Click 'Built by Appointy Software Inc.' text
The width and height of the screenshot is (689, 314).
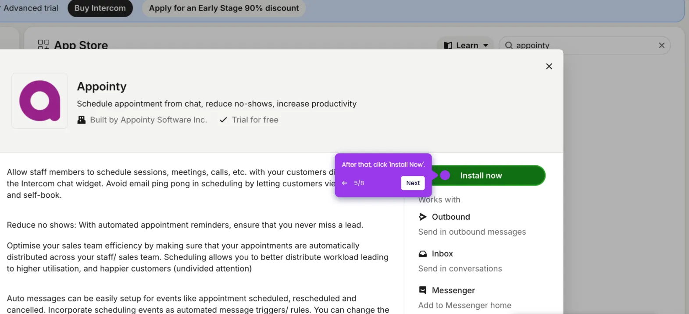pos(148,120)
